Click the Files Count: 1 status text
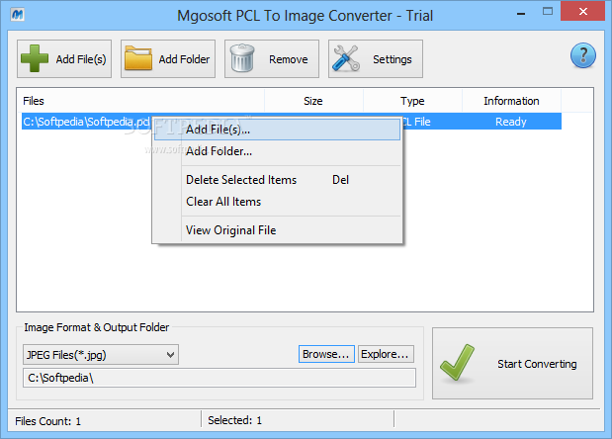 48,421
